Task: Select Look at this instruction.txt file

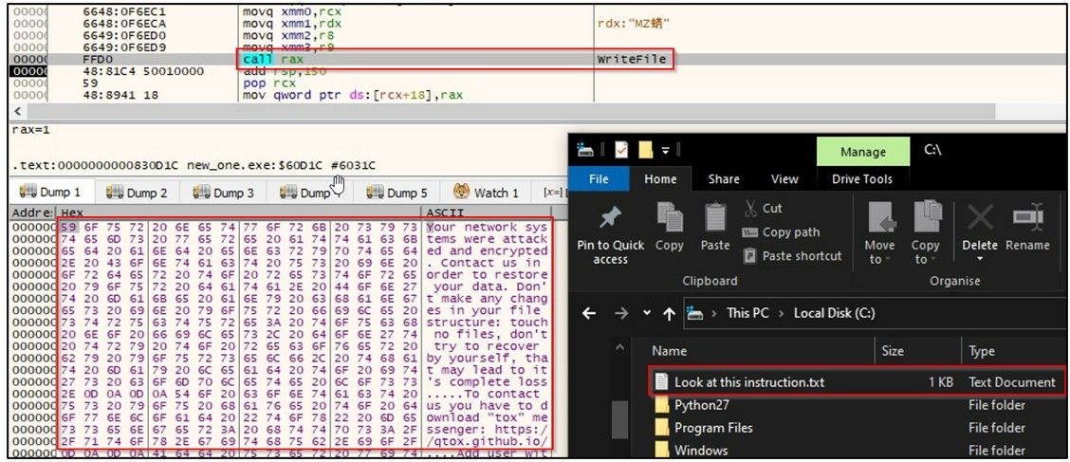Action: [857, 382]
